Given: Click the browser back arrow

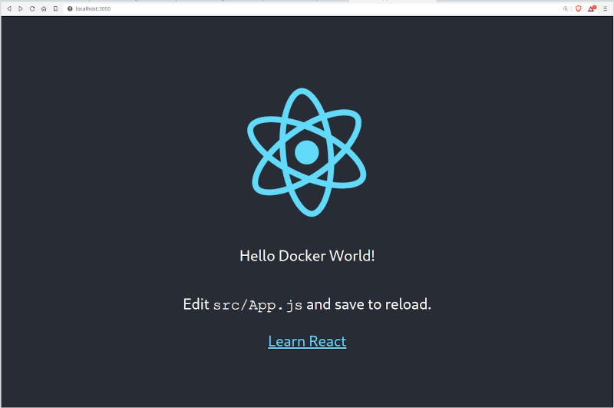Looking at the screenshot, I should click(9, 8).
